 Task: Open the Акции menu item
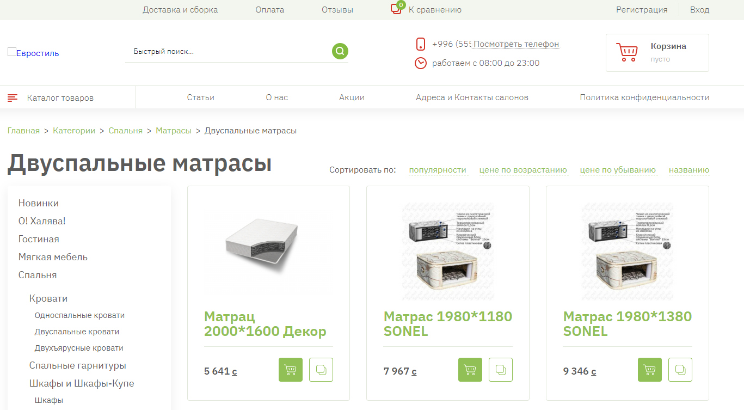coord(352,97)
